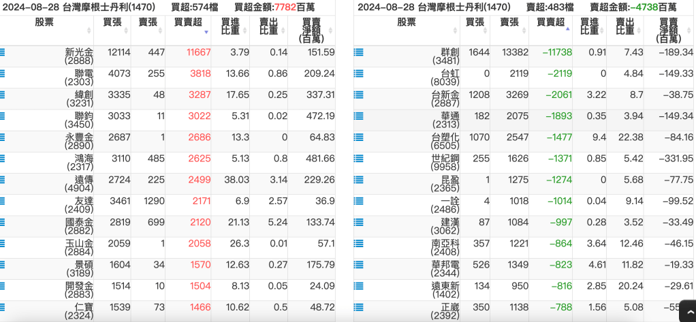Click the list icon for 國泰金 (2882)
Viewport: 696px width, 322px height.
(2, 222)
